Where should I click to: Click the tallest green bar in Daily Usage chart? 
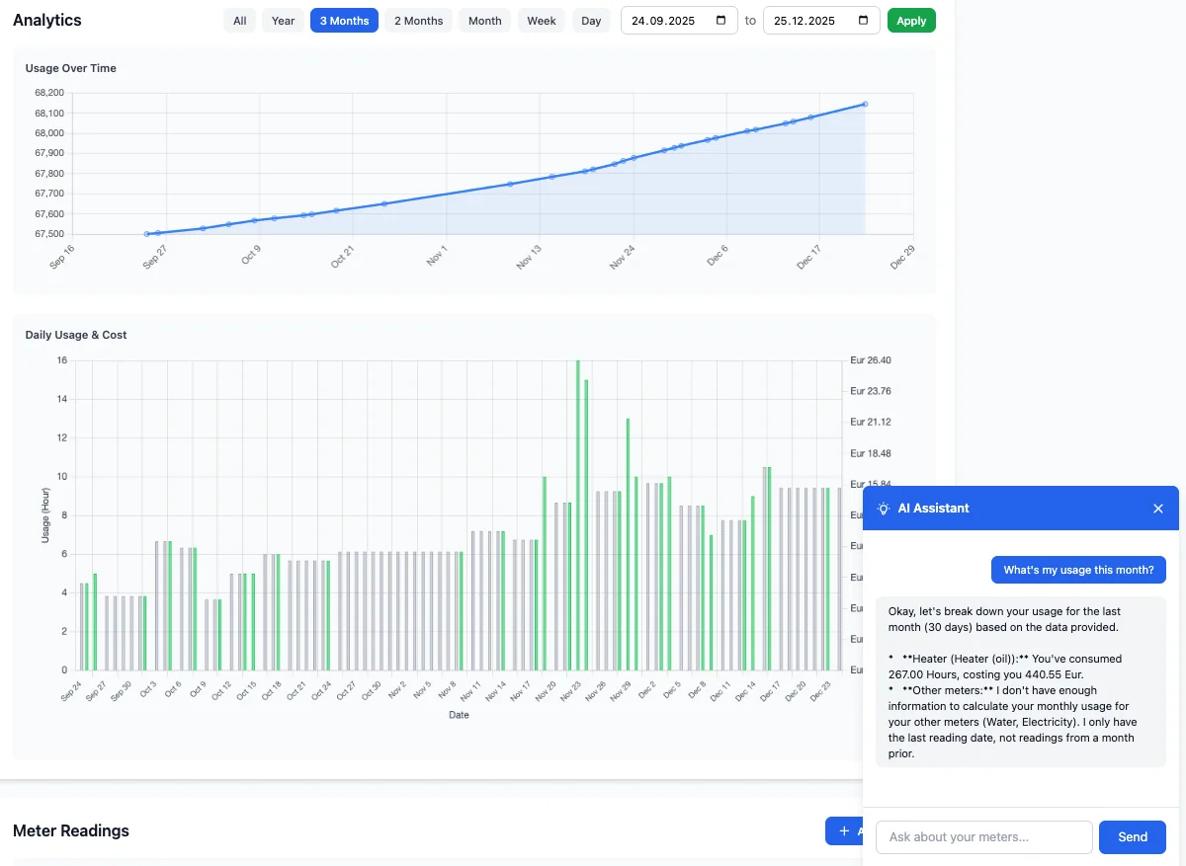[x=578, y=514]
